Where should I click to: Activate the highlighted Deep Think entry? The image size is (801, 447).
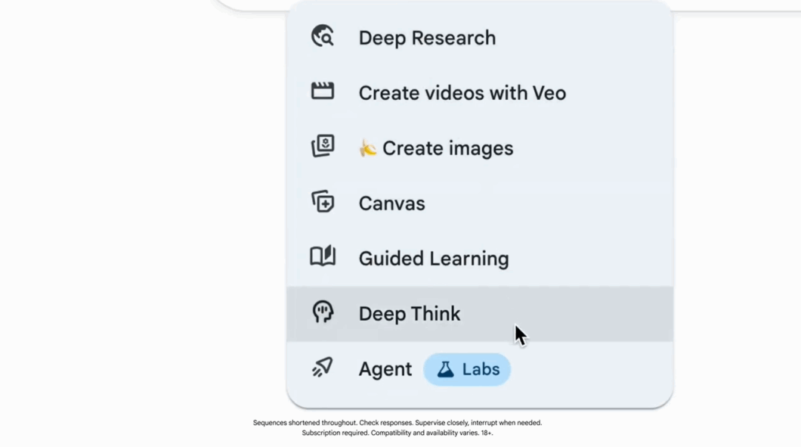coord(409,313)
